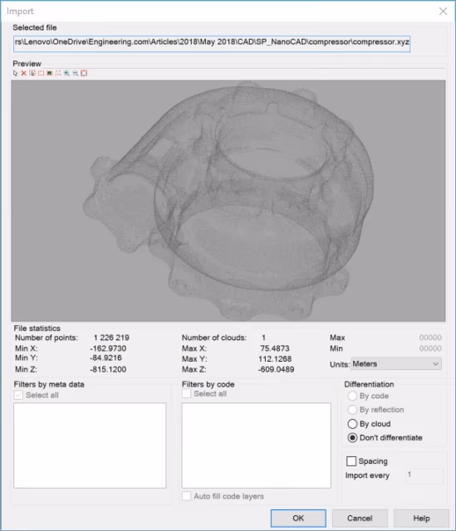Open the Units dropdown showing Meters
The height and width of the screenshot is (531, 456).
[396, 364]
